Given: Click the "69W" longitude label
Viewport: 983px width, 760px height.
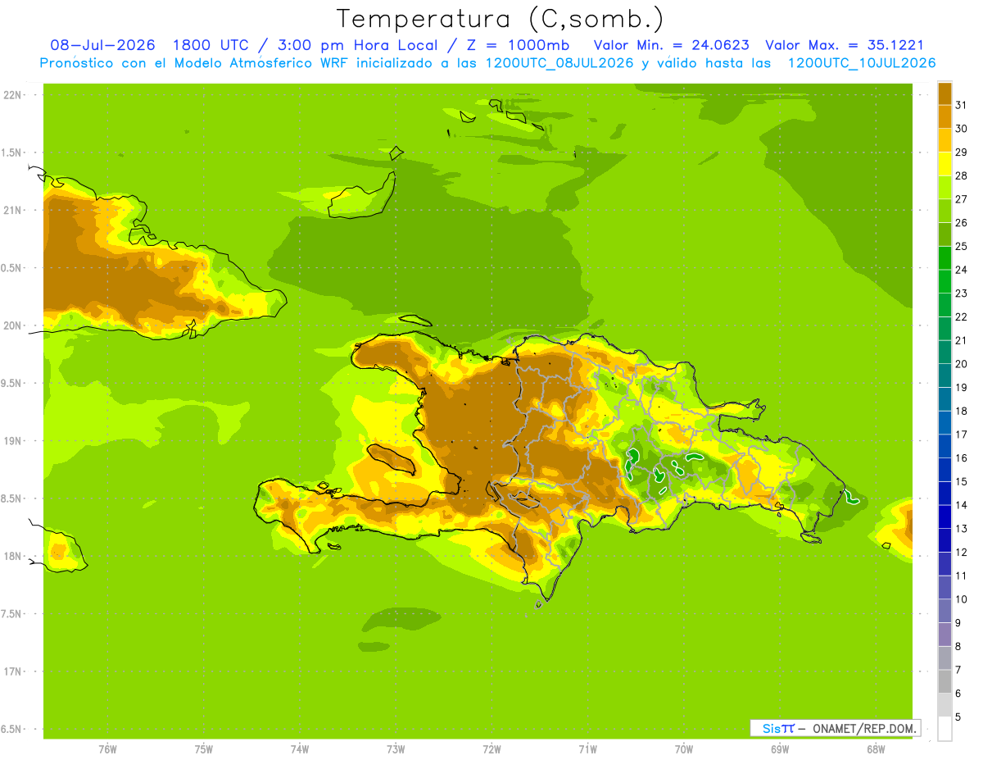Looking at the screenshot, I should click(780, 749).
